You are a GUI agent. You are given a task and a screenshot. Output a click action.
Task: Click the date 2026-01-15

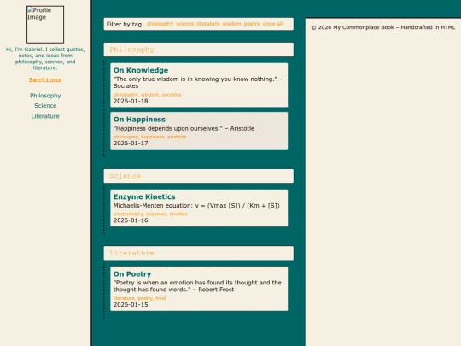click(x=131, y=304)
